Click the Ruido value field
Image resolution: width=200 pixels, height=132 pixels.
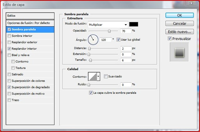[126, 85]
